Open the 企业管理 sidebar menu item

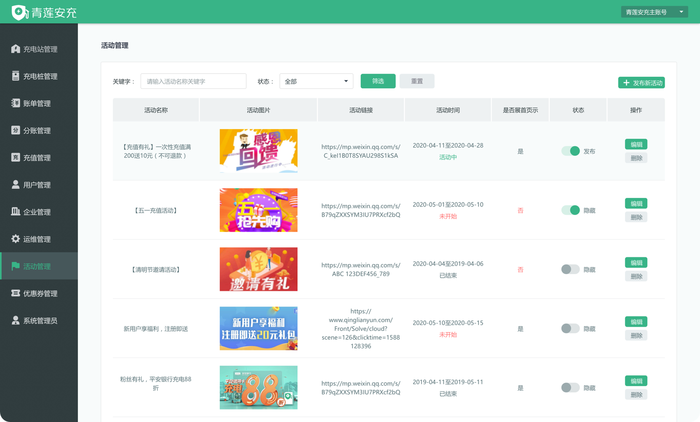(37, 212)
